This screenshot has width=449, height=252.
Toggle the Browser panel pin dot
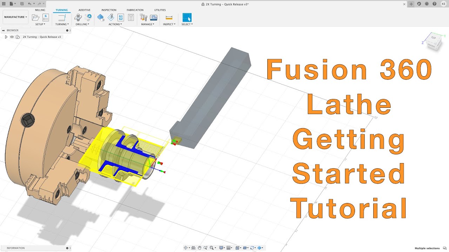pos(67,30)
